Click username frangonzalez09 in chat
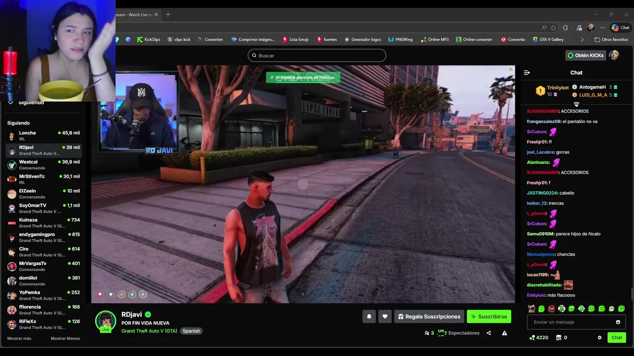Screen dimensions: 634x356 pos(543,122)
